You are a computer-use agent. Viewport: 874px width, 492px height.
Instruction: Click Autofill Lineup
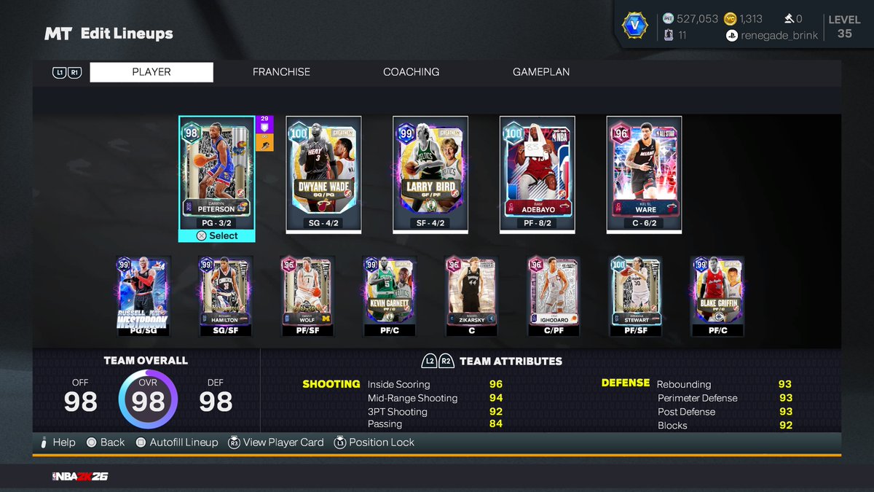[x=176, y=442]
